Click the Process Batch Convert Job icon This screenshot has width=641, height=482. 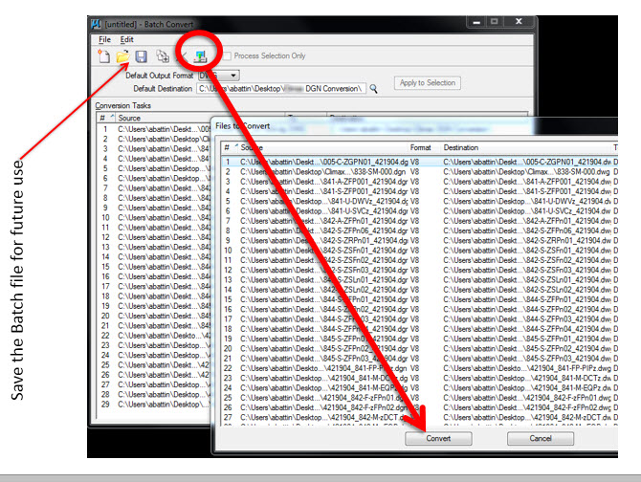(202, 57)
